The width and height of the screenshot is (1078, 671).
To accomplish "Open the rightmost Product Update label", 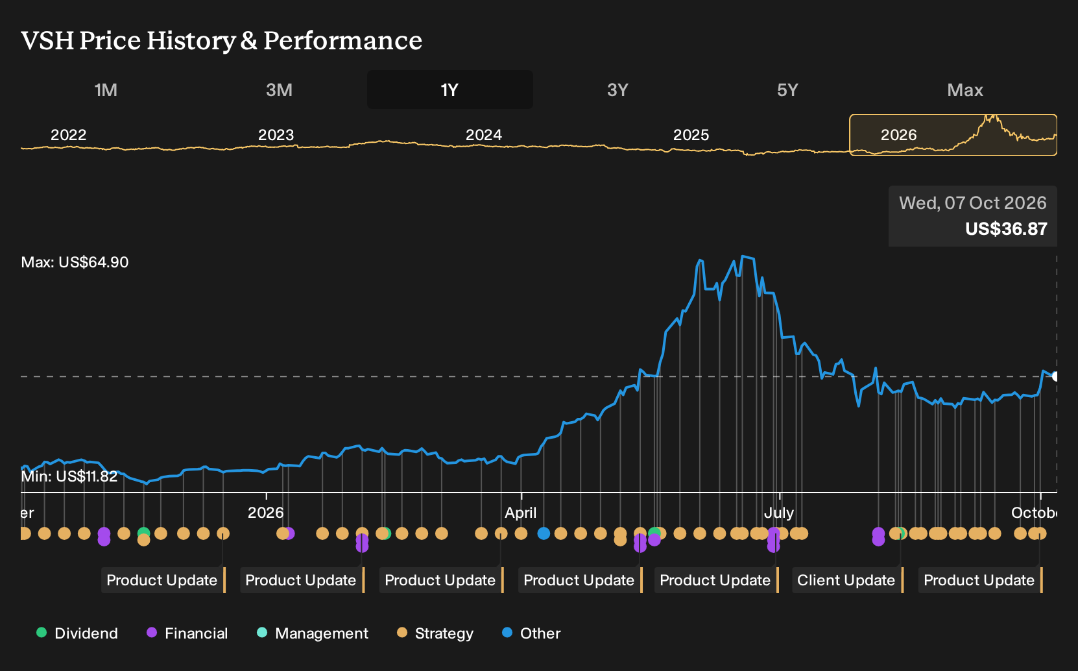I will (980, 580).
